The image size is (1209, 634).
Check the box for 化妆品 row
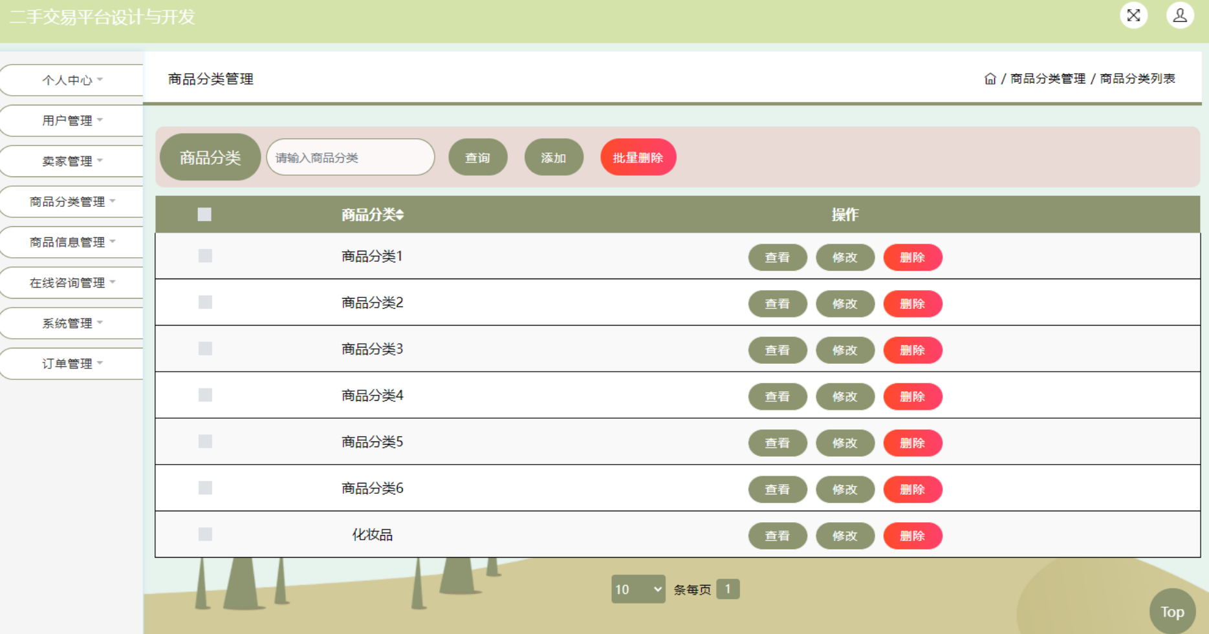point(205,534)
